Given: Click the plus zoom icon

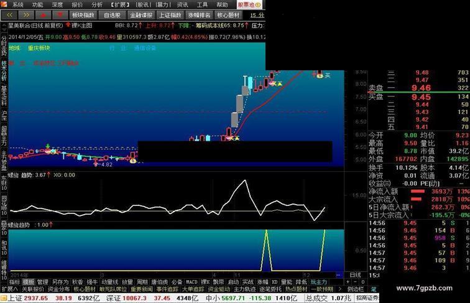Looking at the screenshot, I should point(348,282).
